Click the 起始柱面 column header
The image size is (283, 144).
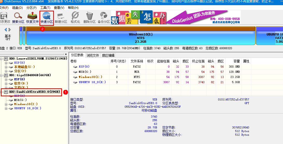pos(163,61)
